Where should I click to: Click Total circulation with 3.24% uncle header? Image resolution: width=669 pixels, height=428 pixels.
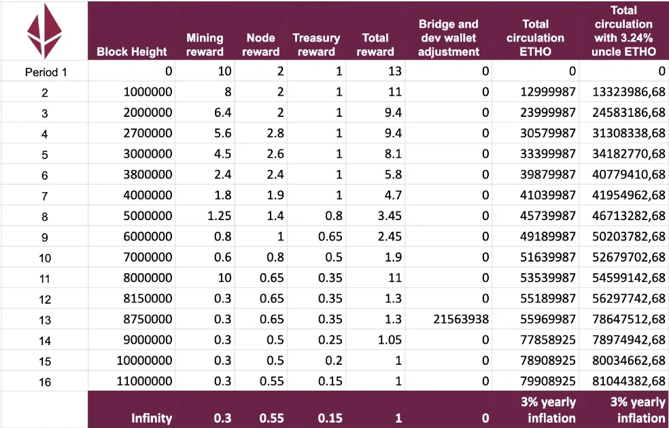tap(623, 31)
